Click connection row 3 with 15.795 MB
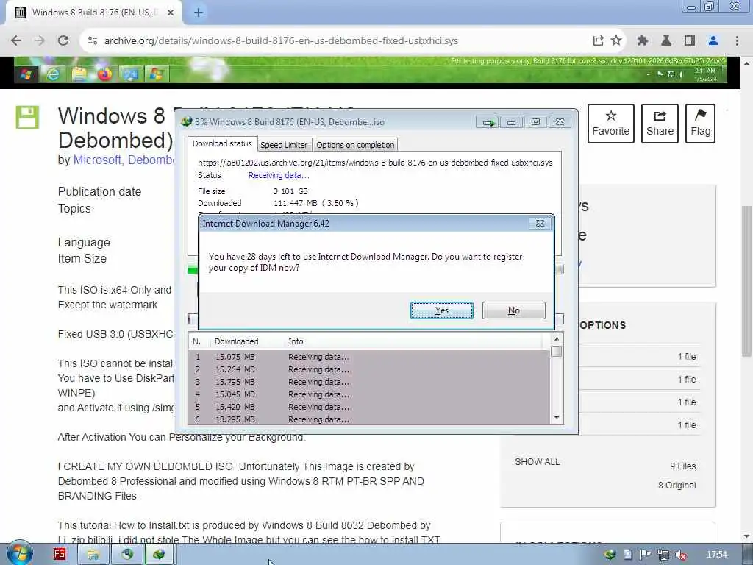This screenshot has width=753, height=565. [368, 382]
